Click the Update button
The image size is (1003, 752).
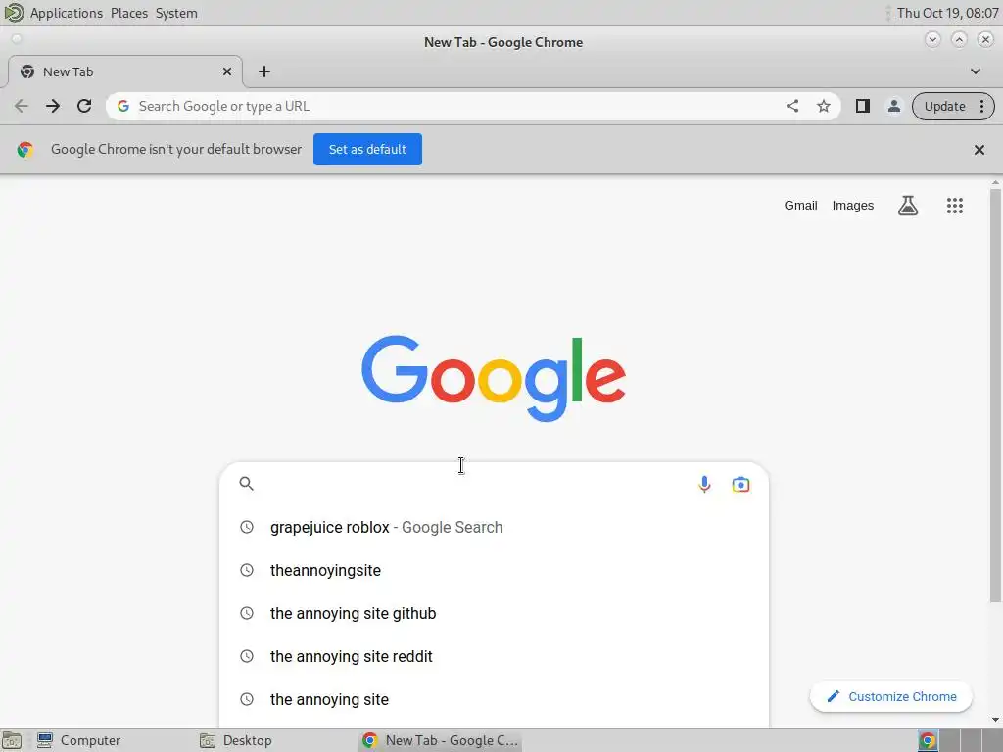coord(945,106)
